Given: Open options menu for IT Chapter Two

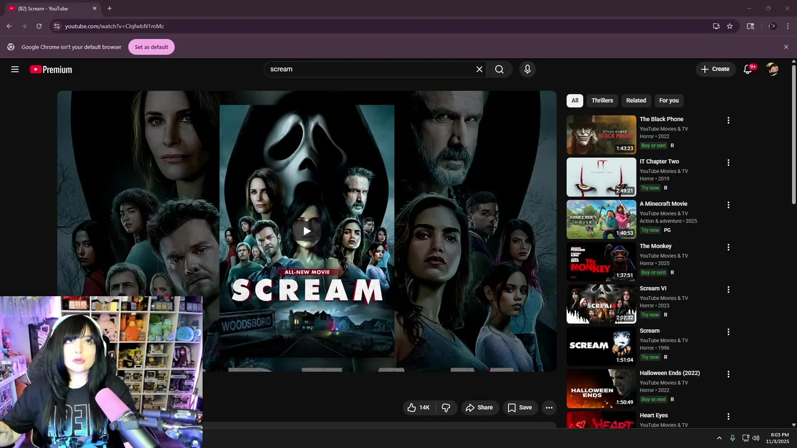Looking at the screenshot, I should coord(729,163).
